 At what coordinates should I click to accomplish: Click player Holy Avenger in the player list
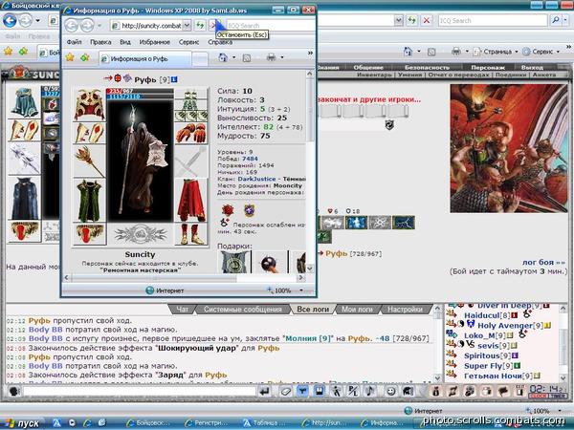click(505, 326)
